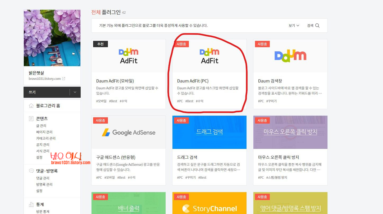
Task: Click the 통계 bar chart icon
Action: (31, 205)
